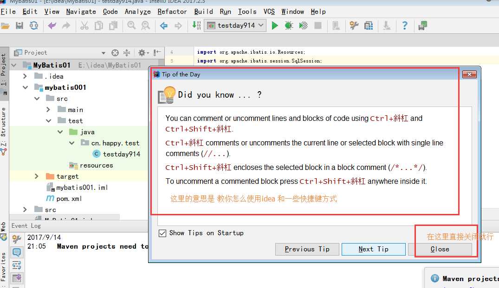Cut selection with the scissors icon
This screenshot has height=288, width=499.
(84, 26)
